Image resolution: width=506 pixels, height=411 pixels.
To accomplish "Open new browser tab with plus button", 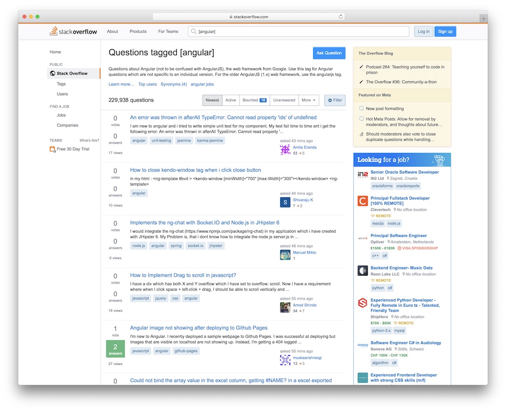I will tap(483, 19).
